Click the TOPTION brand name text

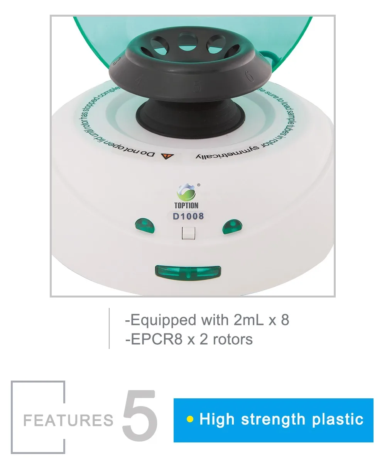coord(186,206)
